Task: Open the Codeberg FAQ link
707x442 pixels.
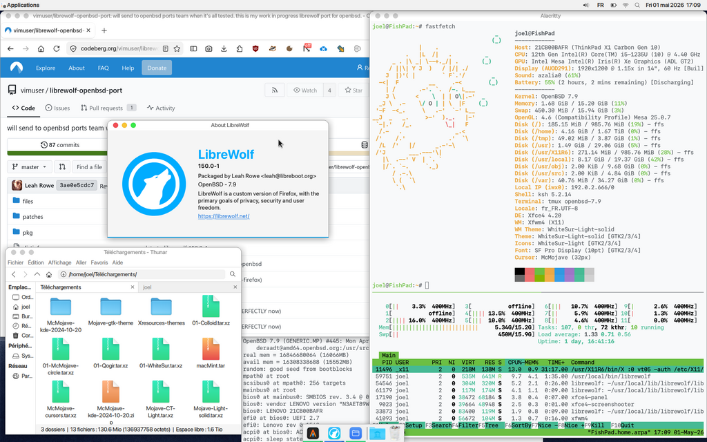Action: pos(104,68)
